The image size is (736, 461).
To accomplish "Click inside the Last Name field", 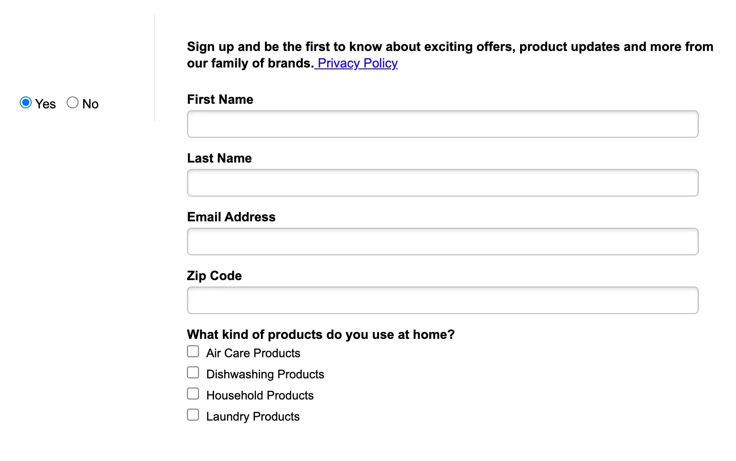I will point(442,182).
